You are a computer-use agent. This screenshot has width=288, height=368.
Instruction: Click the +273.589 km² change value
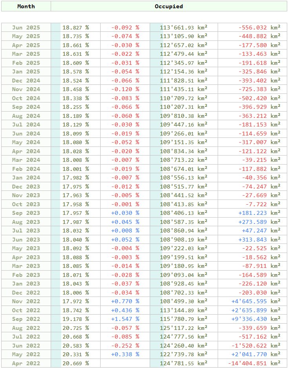tap(259, 222)
